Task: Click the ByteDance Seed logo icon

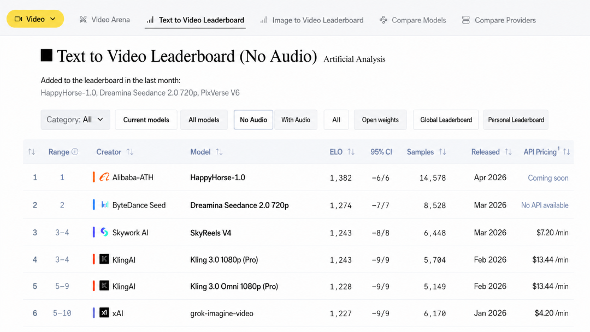Action: point(104,205)
